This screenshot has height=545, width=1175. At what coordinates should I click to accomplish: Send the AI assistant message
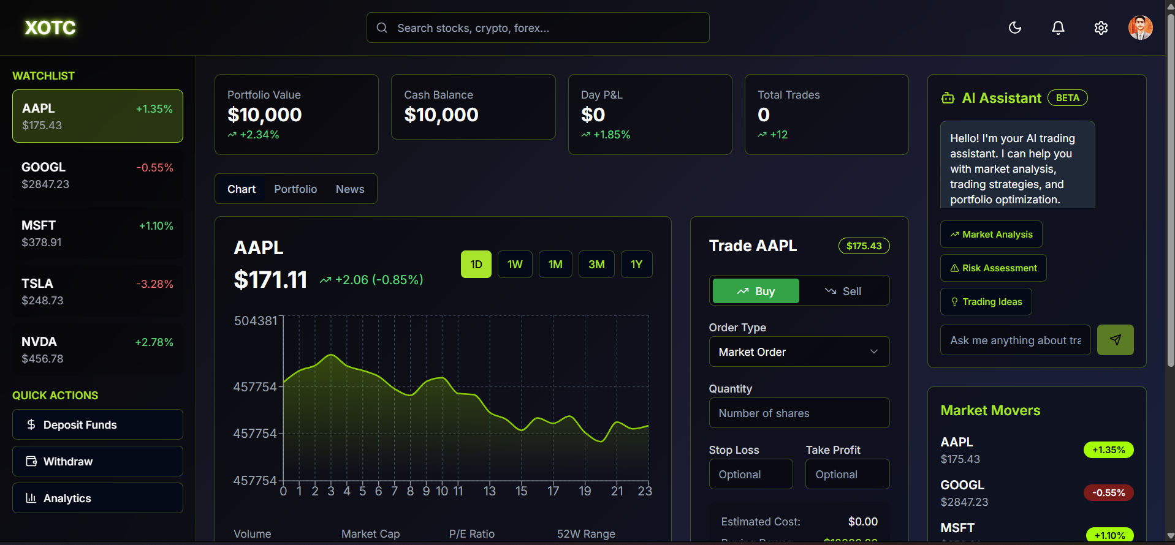point(1116,340)
